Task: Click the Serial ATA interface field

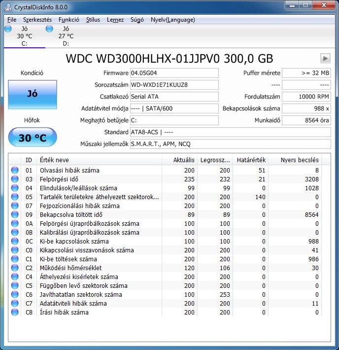Action: [x=174, y=97]
